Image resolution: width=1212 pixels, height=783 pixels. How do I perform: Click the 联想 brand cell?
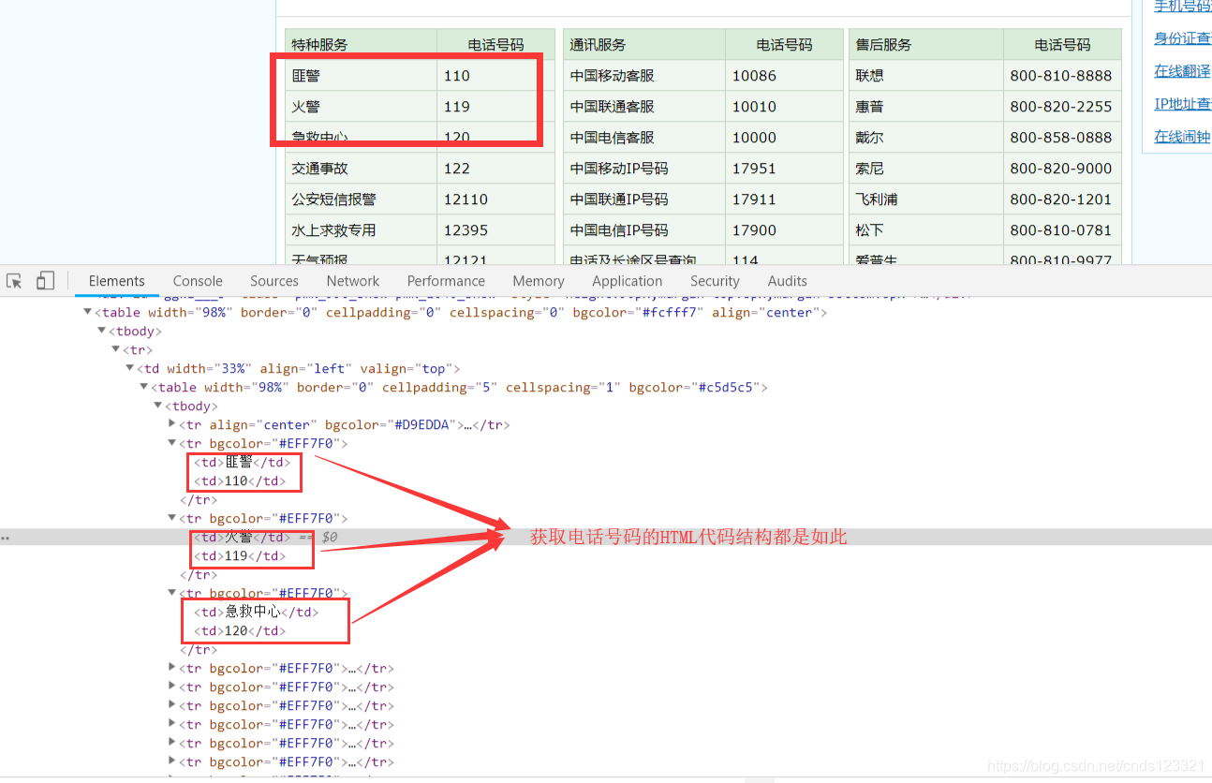(926, 75)
